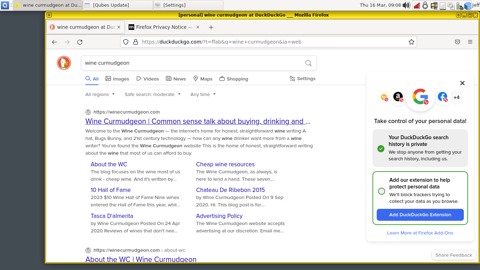Reload the DuckDuckGo page
The width and height of the screenshot is (480, 270).
[80, 42]
